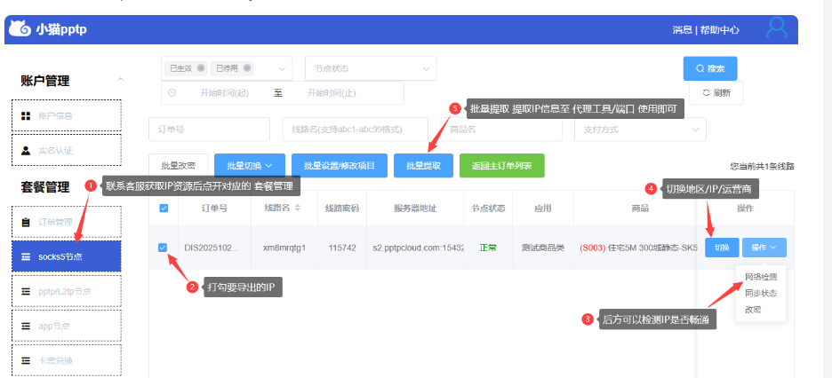This screenshot has width=832, height=378.
Task: Click the 卡密兑换 list icon
Action: pos(26,360)
